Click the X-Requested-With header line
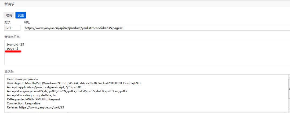Viewport: 290px width, 113px height. [x=34, y=99]
